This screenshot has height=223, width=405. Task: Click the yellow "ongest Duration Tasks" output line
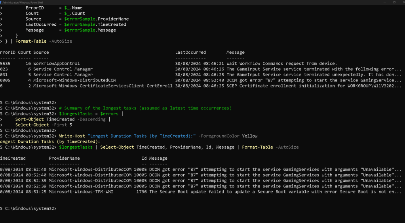[x=50, y=142]
